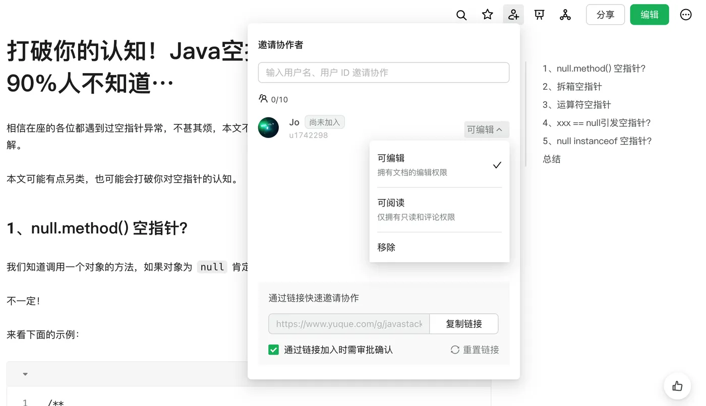This screenshot has height=406, width=706.
Task: Click the reset link refresh icon
Action: 455,350
